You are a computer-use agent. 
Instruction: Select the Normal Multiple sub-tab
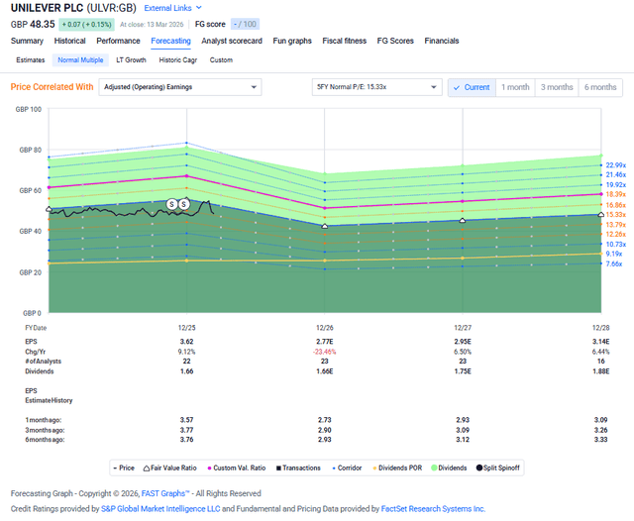pos(80,59)
